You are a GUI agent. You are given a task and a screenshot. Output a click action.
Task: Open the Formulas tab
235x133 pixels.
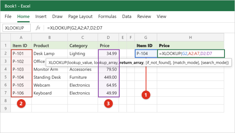pyautogui.click(x=107, y=17)
